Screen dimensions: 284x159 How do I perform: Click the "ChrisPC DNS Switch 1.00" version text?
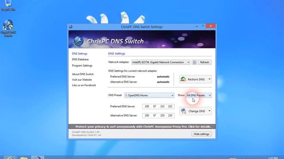point(86,132)
